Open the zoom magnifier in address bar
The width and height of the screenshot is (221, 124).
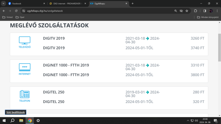click(176, 11)
